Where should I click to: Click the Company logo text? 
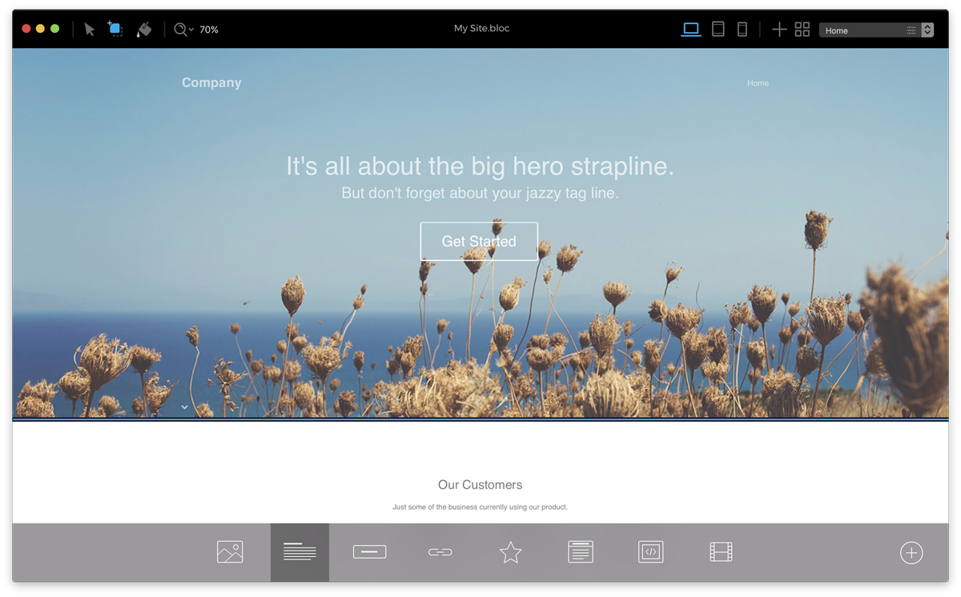[x=211, y=82]
